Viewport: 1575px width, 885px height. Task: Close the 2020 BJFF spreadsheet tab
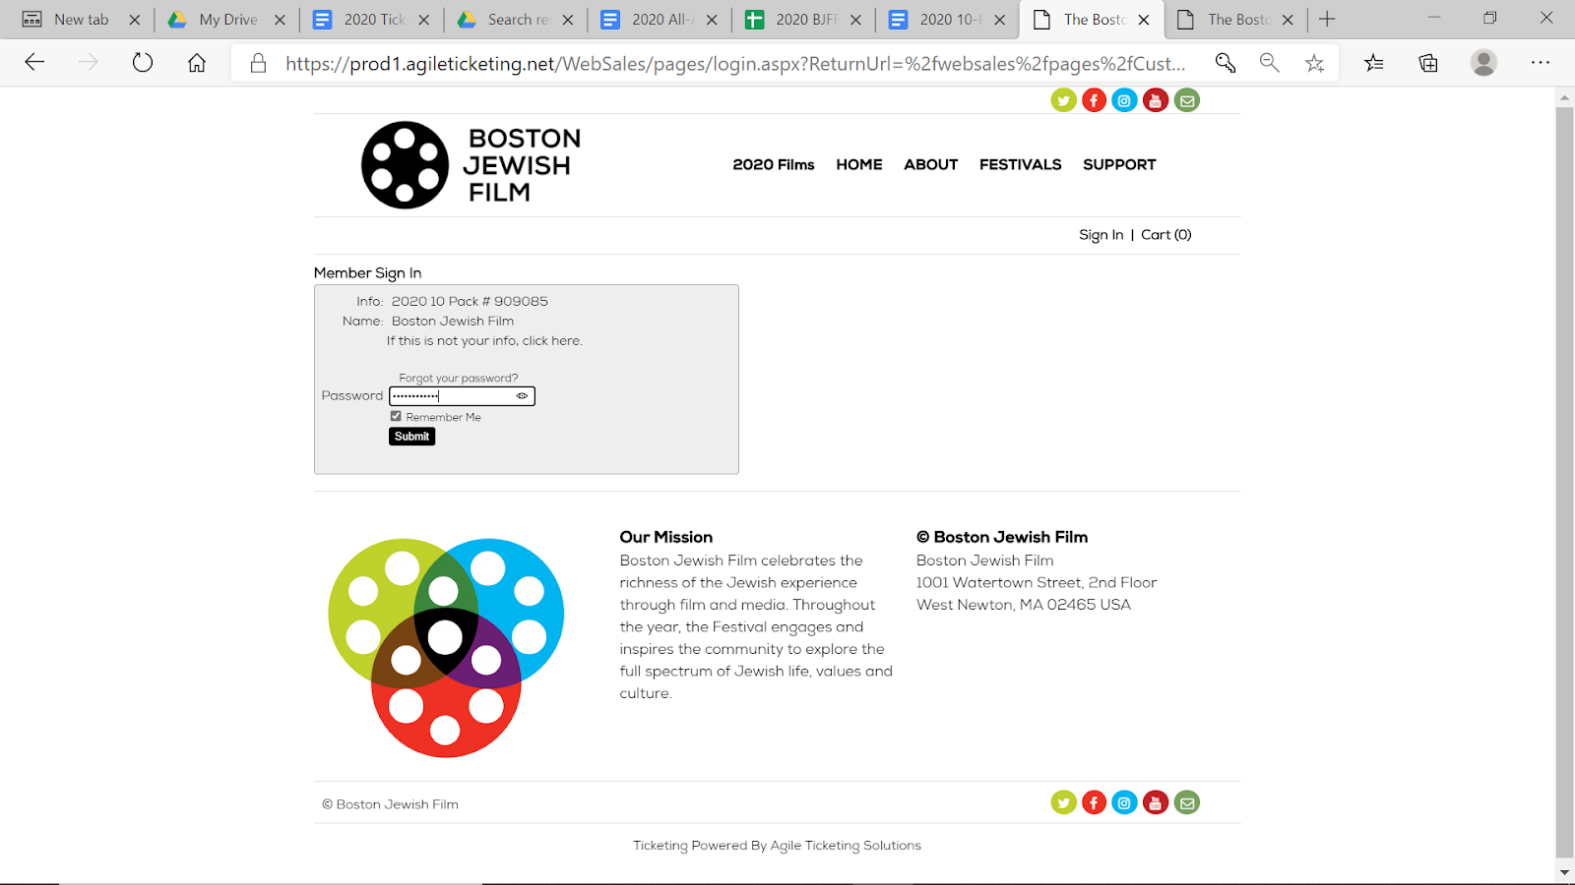click(855, 20)
